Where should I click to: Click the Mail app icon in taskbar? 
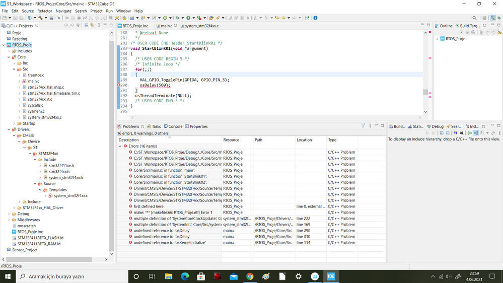pos(234,276)
